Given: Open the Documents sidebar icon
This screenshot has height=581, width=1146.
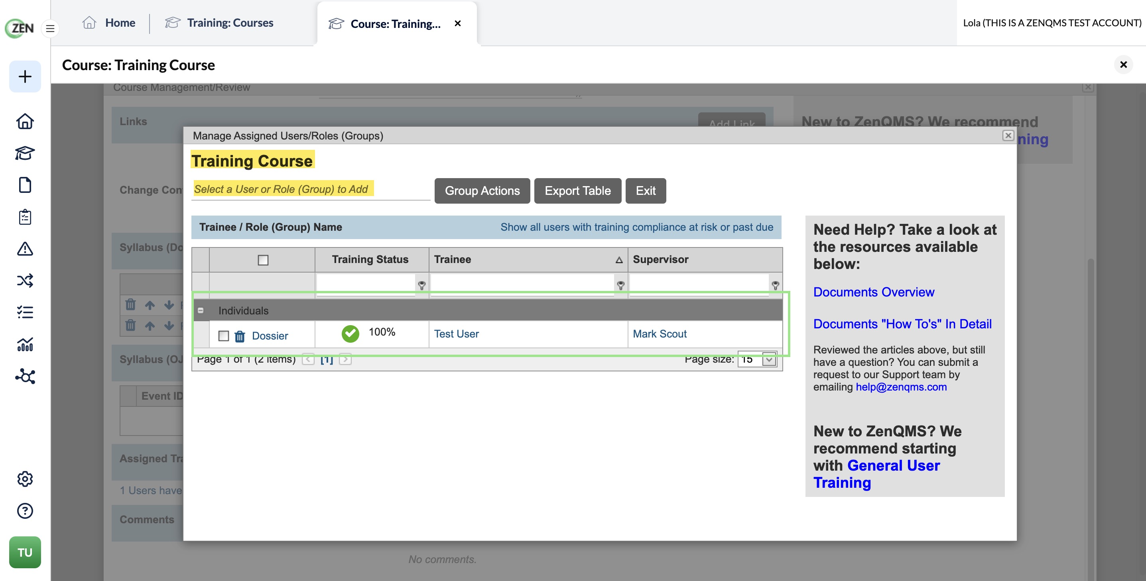Looking at the screenshot, I should coord(25,185).
